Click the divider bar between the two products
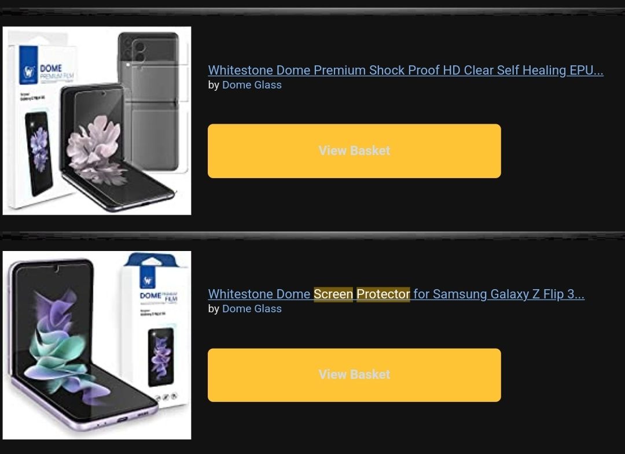This screenshot has width=625, height=454. tap(312, 235)
